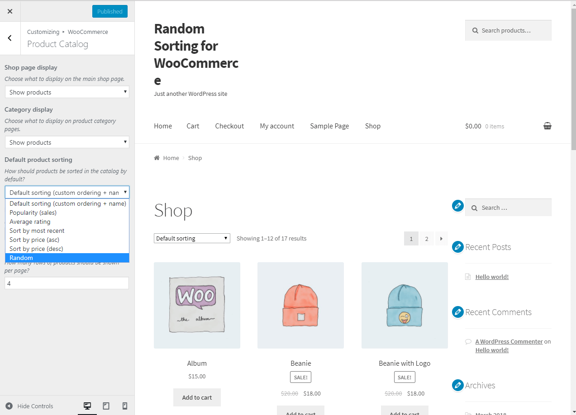Add the Album to cart
Viewport: 576px width, 415px height.
pos(197,397)
